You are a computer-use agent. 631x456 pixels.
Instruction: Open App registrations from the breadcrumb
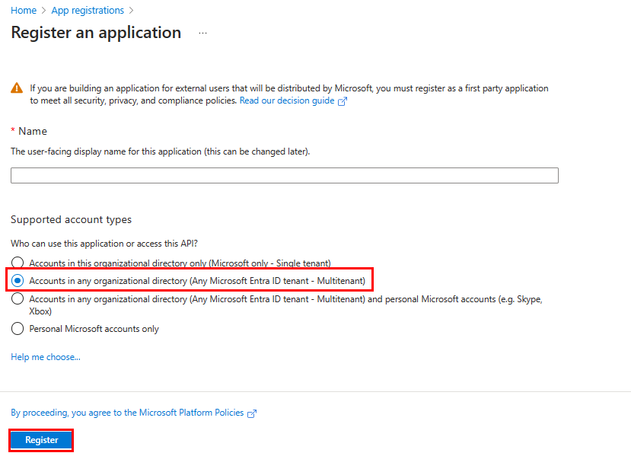87,10
